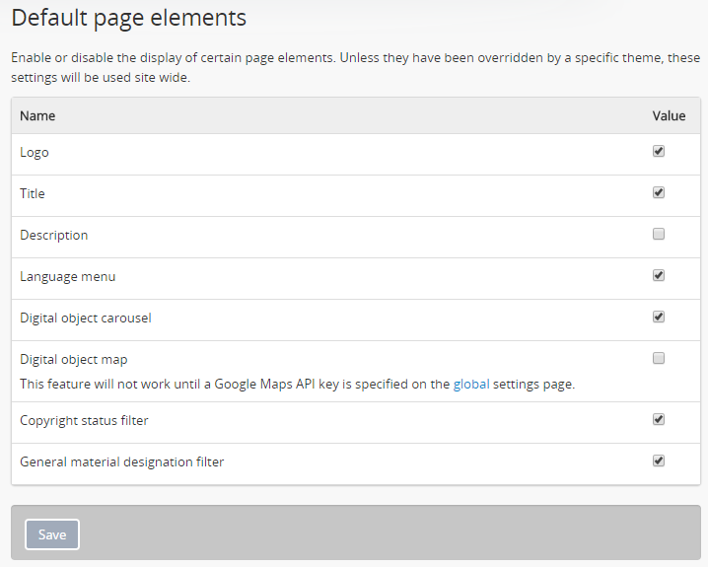Click the Language menu row label
This screenshot has height=567, width=708.
[68, 277]
